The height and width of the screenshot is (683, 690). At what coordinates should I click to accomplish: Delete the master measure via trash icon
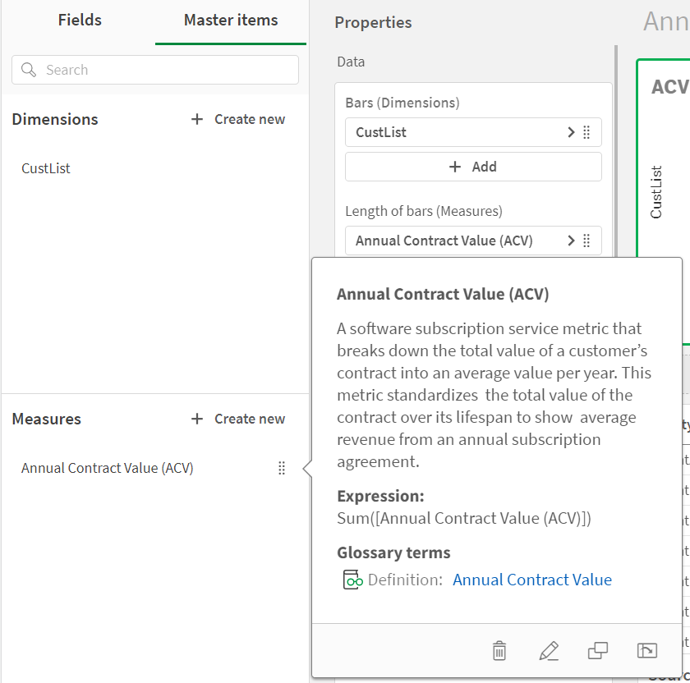[x=499, y=651]
